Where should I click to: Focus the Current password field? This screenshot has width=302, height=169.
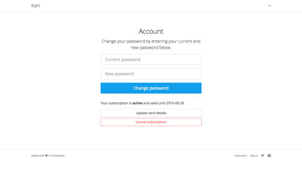(151, 60)
